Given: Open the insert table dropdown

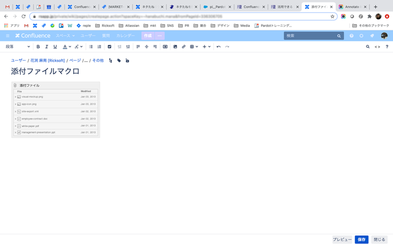Looking at the screenshot, I should pos(194,47).
